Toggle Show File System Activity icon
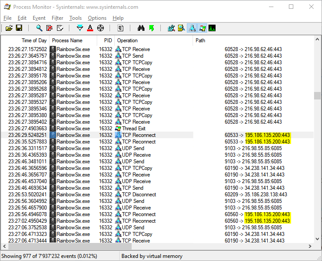 click(x=182, y=28)
